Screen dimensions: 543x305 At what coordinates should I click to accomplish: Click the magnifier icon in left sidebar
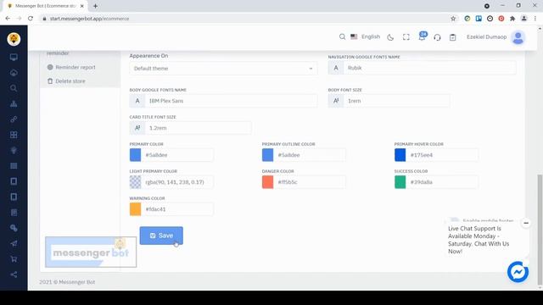coord(14,88)
